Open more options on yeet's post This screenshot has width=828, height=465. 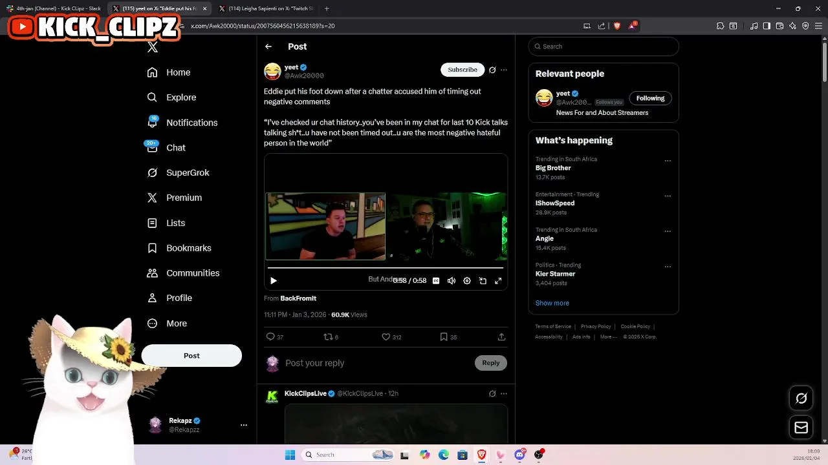point(504,70)
